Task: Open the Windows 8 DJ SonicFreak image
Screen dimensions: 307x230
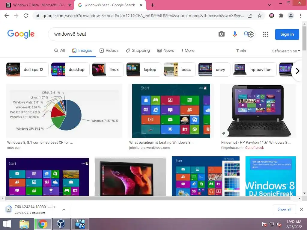Action: (271, 176)
